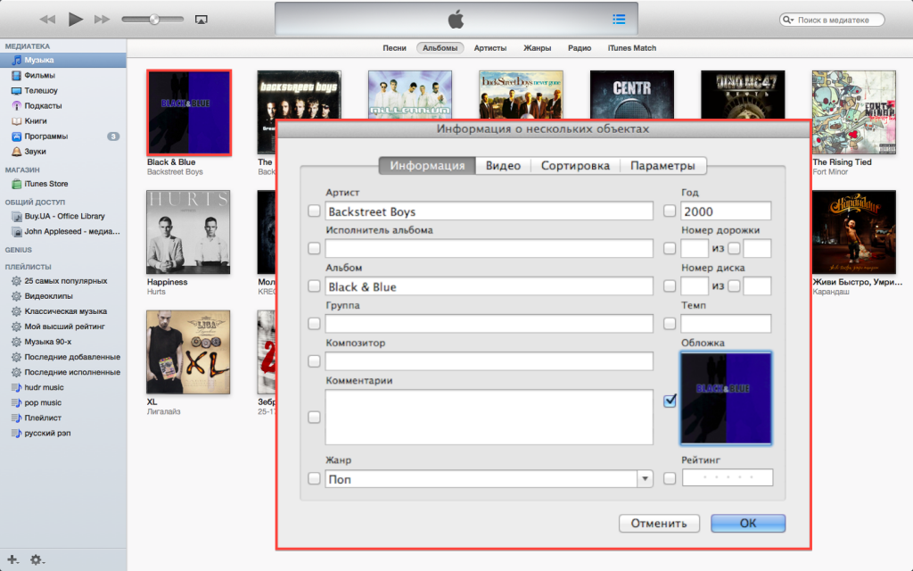
Task: Tick the Артист checkbox
Action: click(x=314, y=211)
